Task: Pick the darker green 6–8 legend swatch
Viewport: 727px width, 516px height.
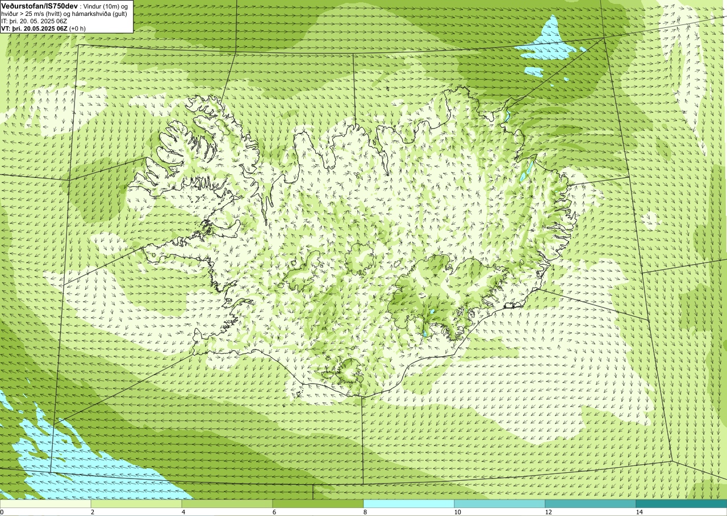Action: (318, 503)
